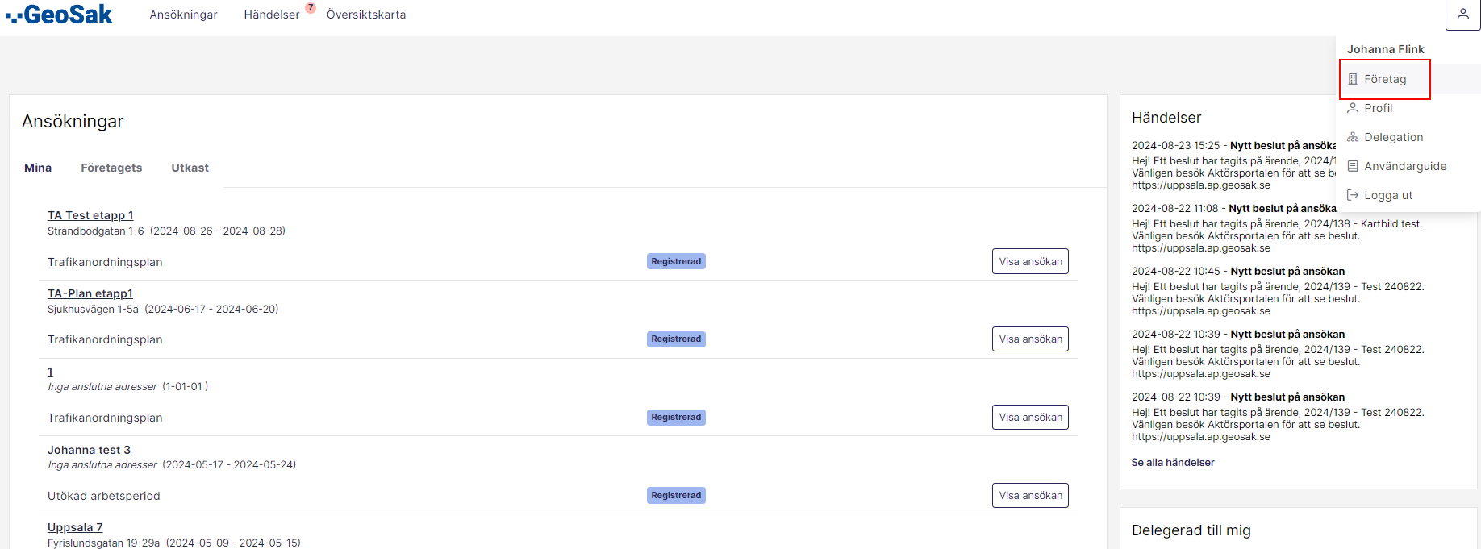Viewport: 1481px width, 549px height.
Task: Click the Användarguide document icon
Action: [1353, 166]
